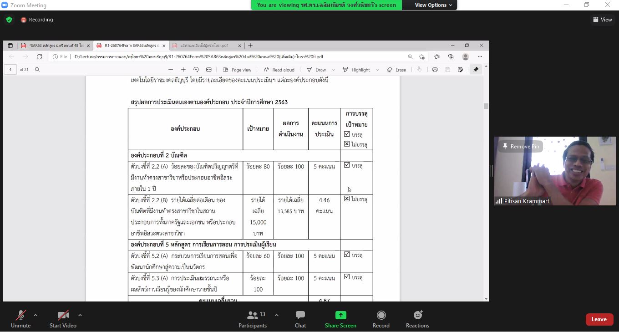Click the checkbox for indicator 5.2 (A)

pos(347,254)
